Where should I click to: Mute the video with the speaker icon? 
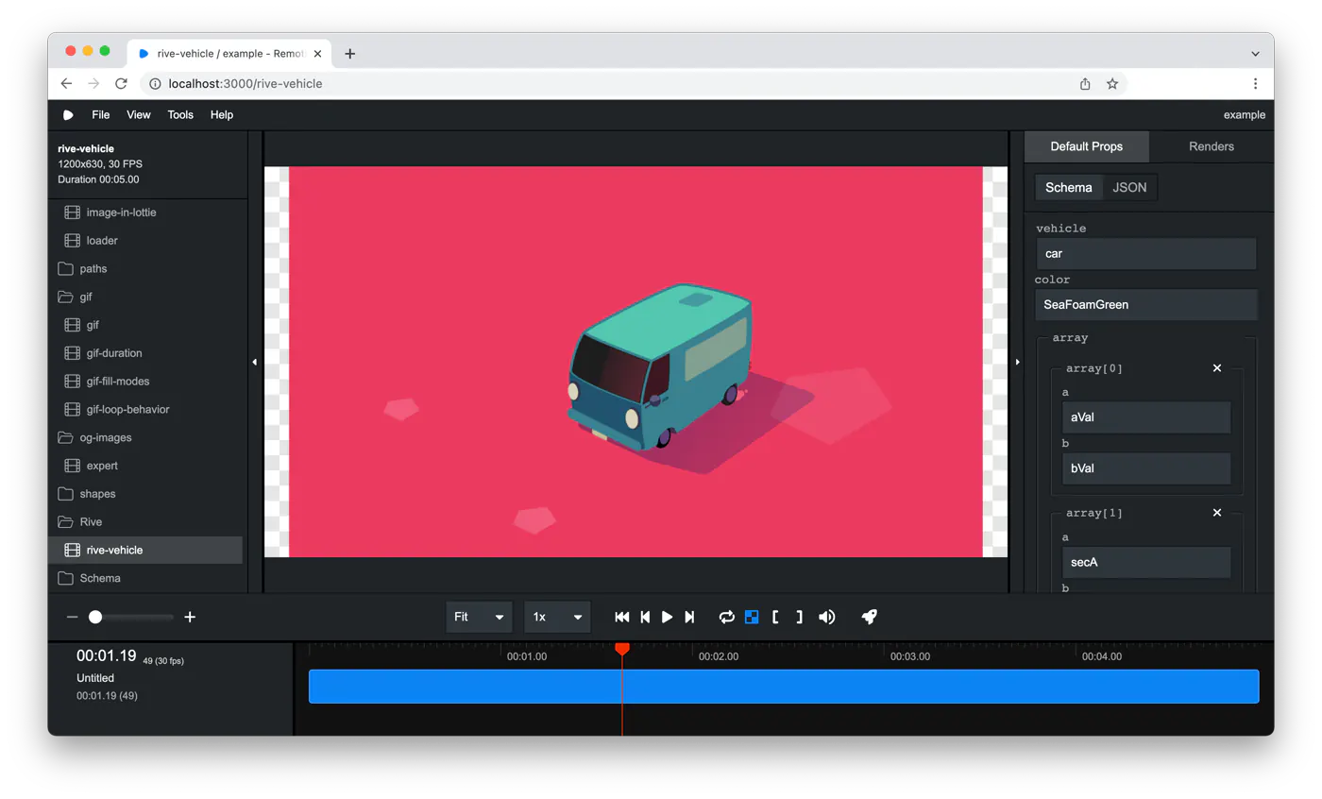pos(827,617)
